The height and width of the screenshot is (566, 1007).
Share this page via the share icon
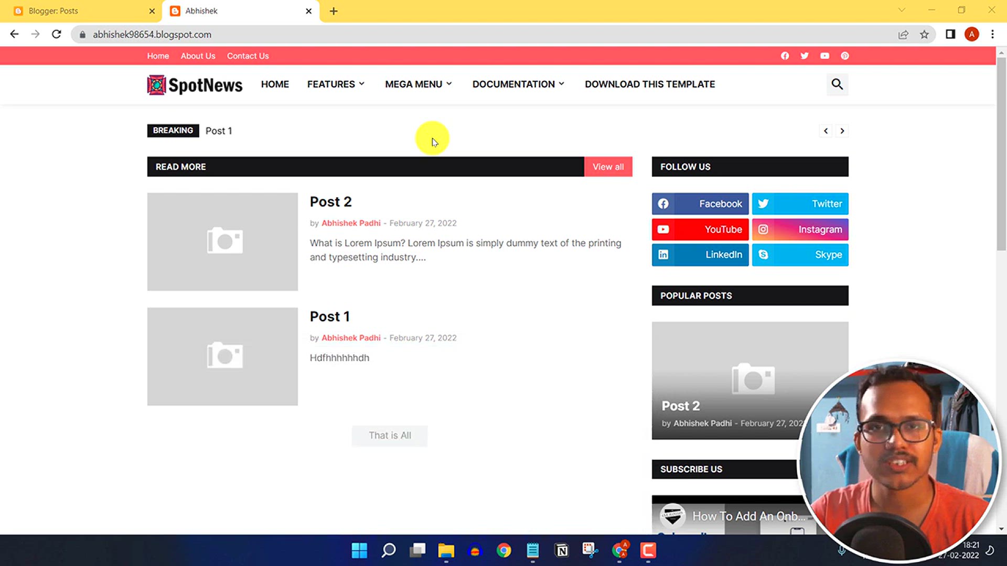click(903, 35)
